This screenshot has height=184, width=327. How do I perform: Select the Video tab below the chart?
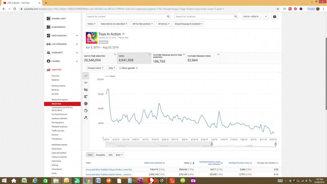tap(90, 155)
